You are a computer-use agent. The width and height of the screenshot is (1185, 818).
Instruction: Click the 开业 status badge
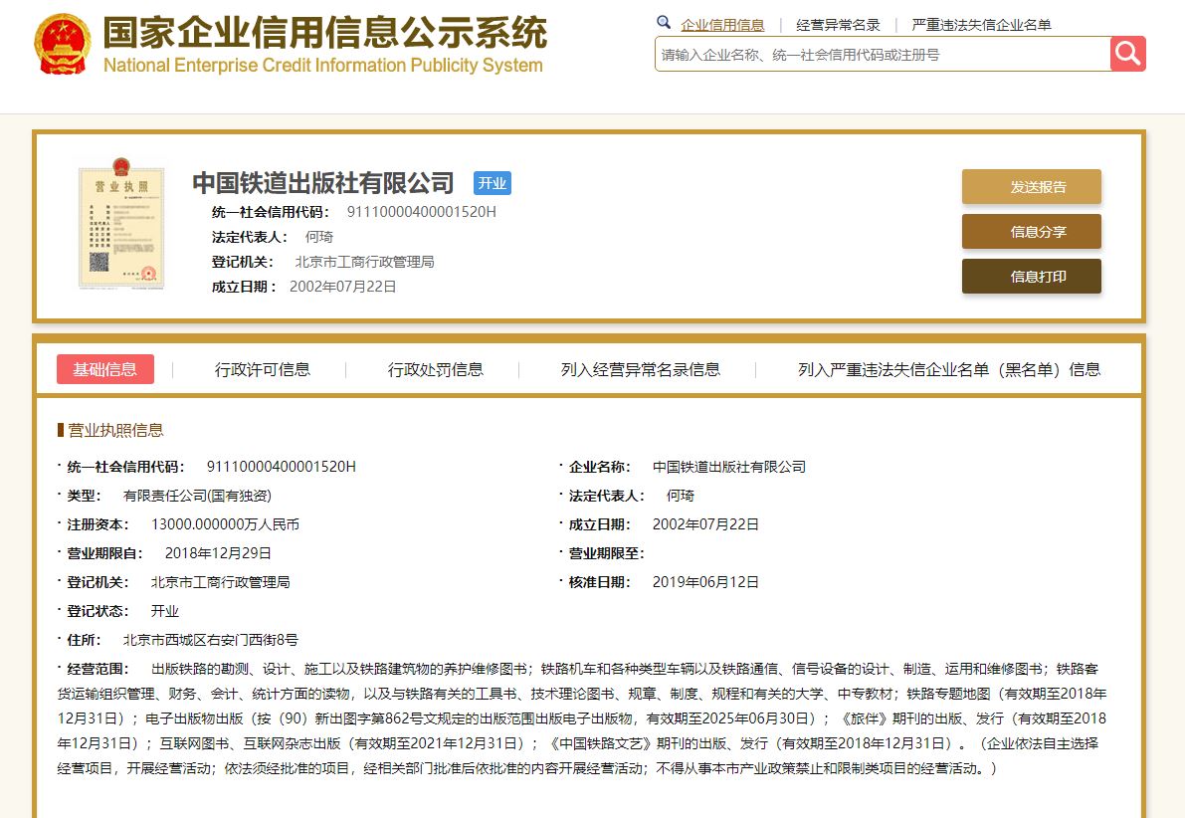[x=492, y=183]
